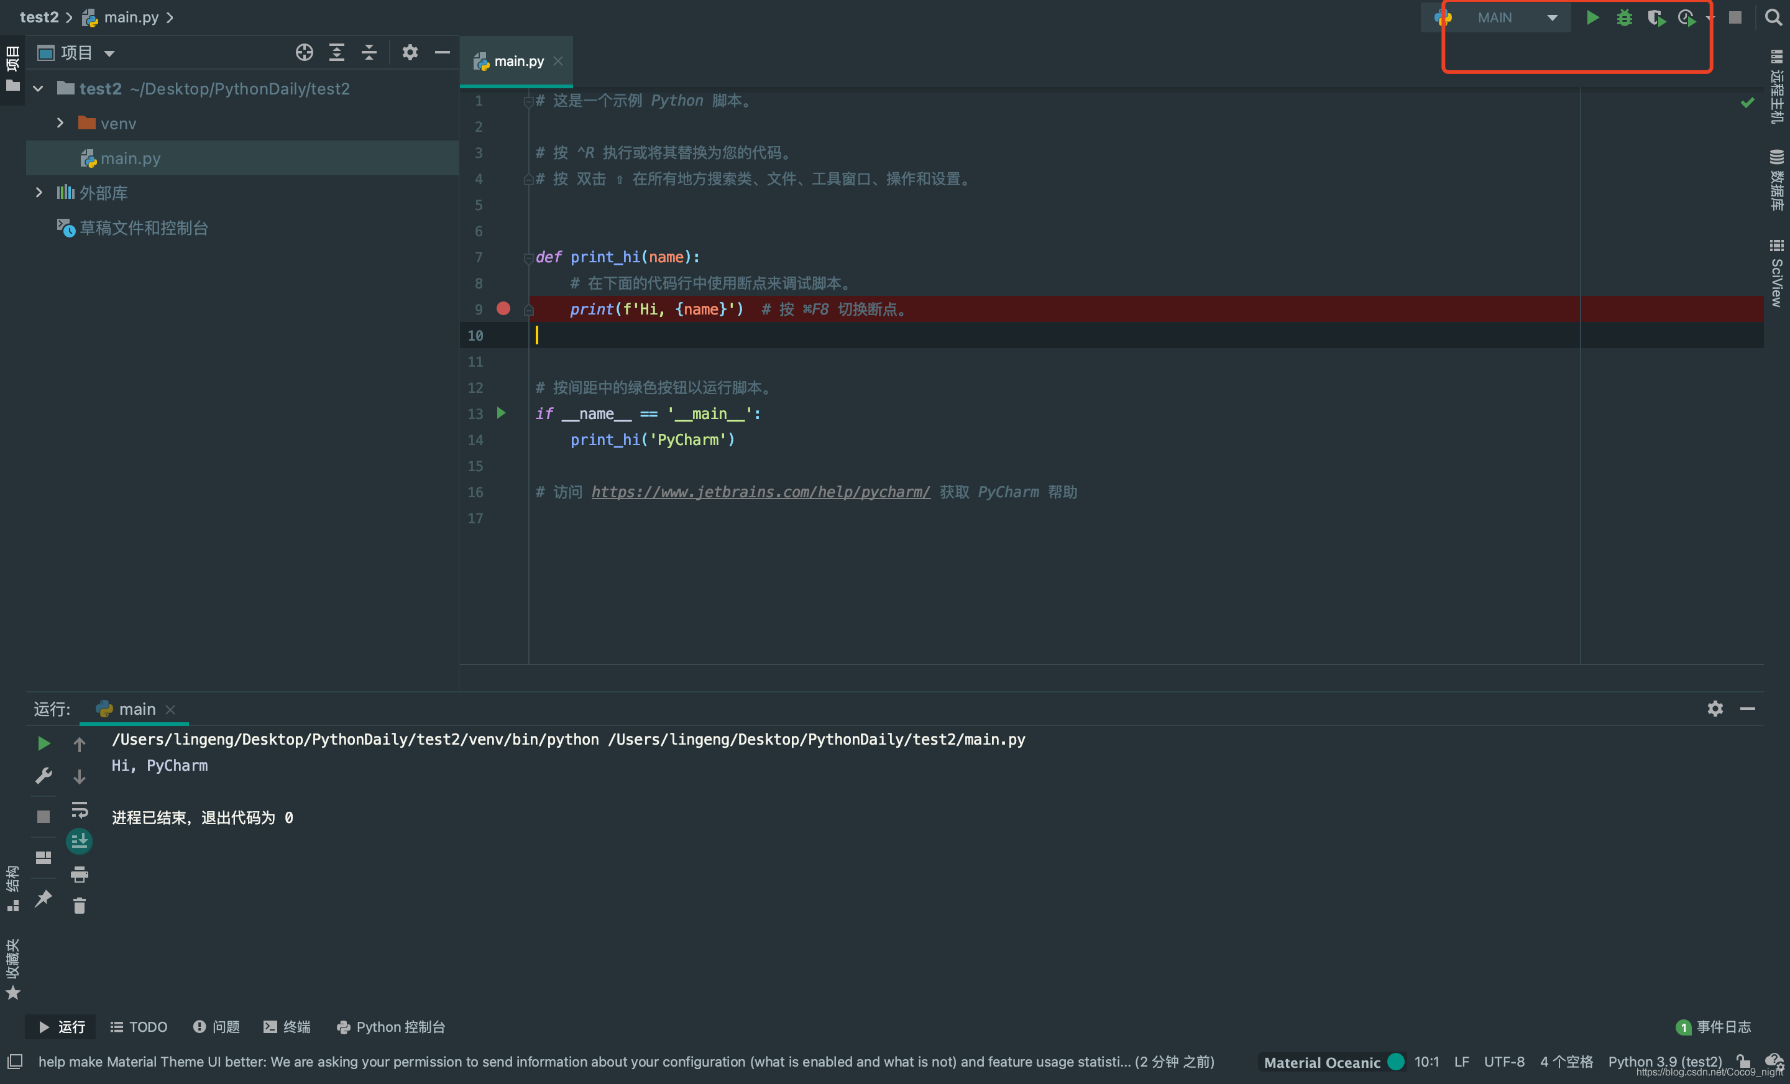The width and height of the screenshot is (1790, 1084).
Task: Pin the run tab
Action: coord(44,899)
